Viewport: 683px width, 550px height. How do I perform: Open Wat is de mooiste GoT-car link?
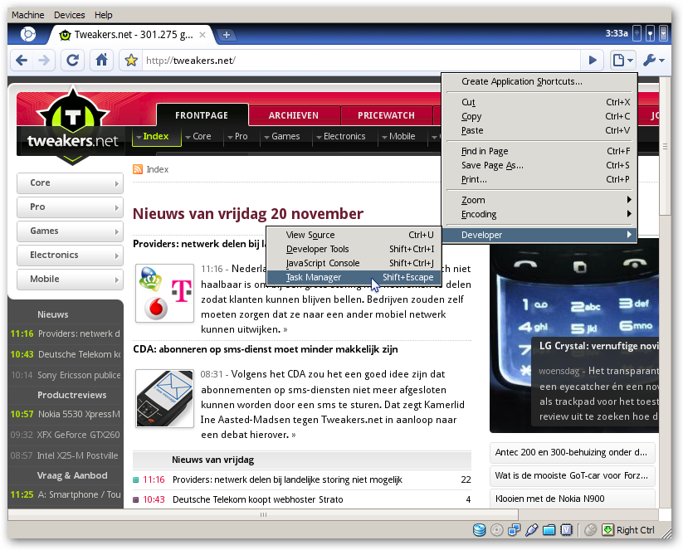(x=572, y=475)
